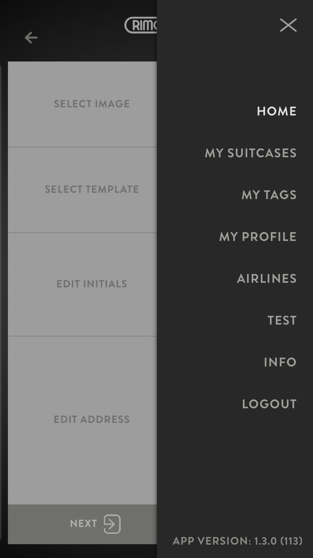Image resolution: width=313 pixels, height=558 pixels.
Task: Open the Airlines menu entry
Action: (x=267, y=279)
